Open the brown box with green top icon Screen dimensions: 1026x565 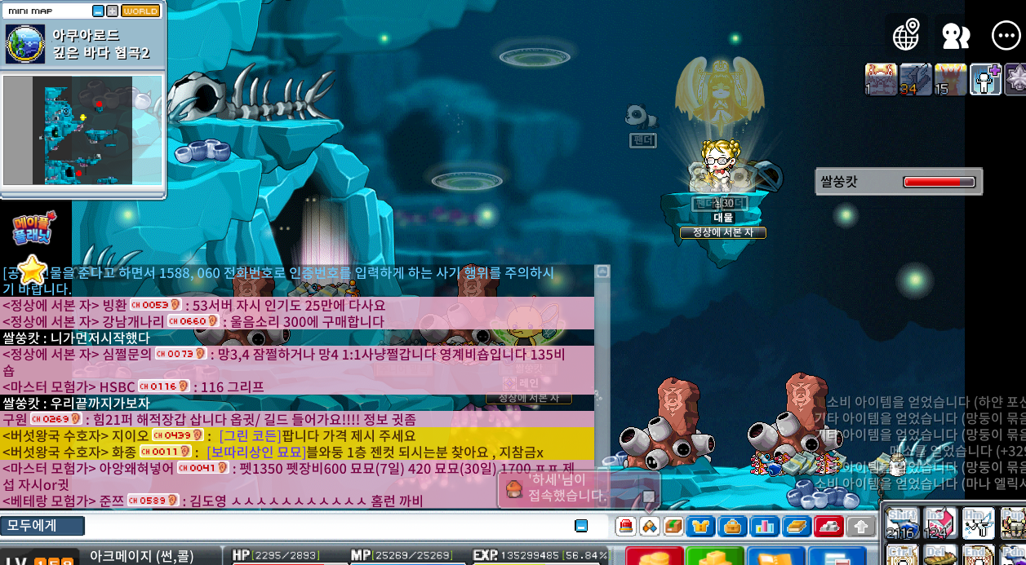coord(673,526)
